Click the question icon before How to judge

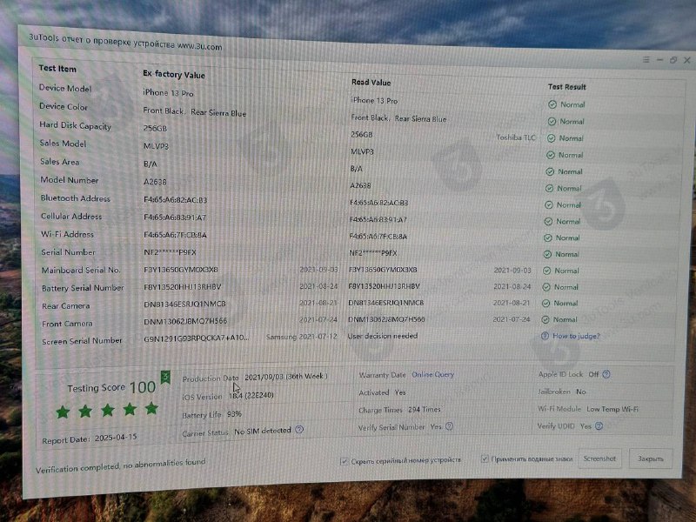[545, 336]
